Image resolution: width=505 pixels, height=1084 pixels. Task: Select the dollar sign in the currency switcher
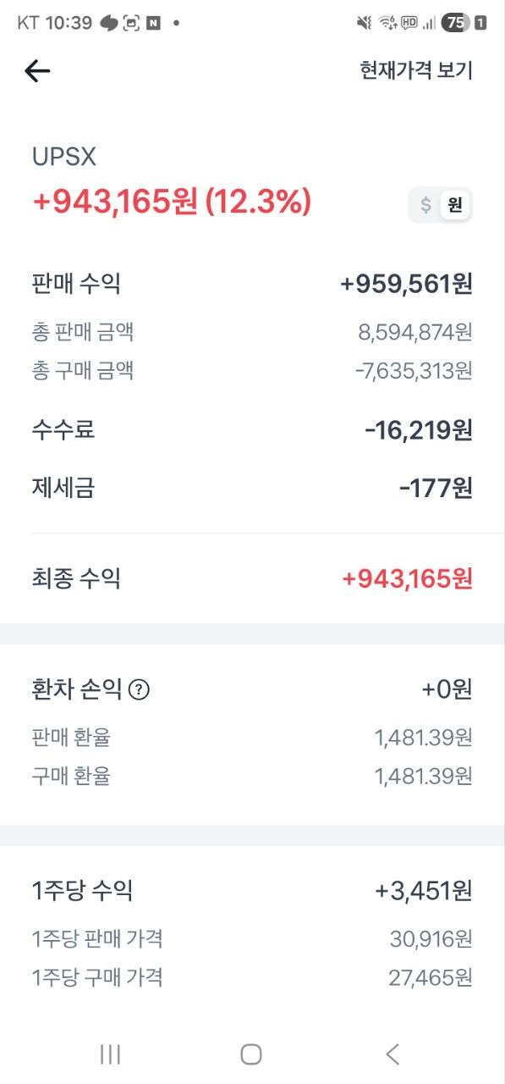pos(425,204)
